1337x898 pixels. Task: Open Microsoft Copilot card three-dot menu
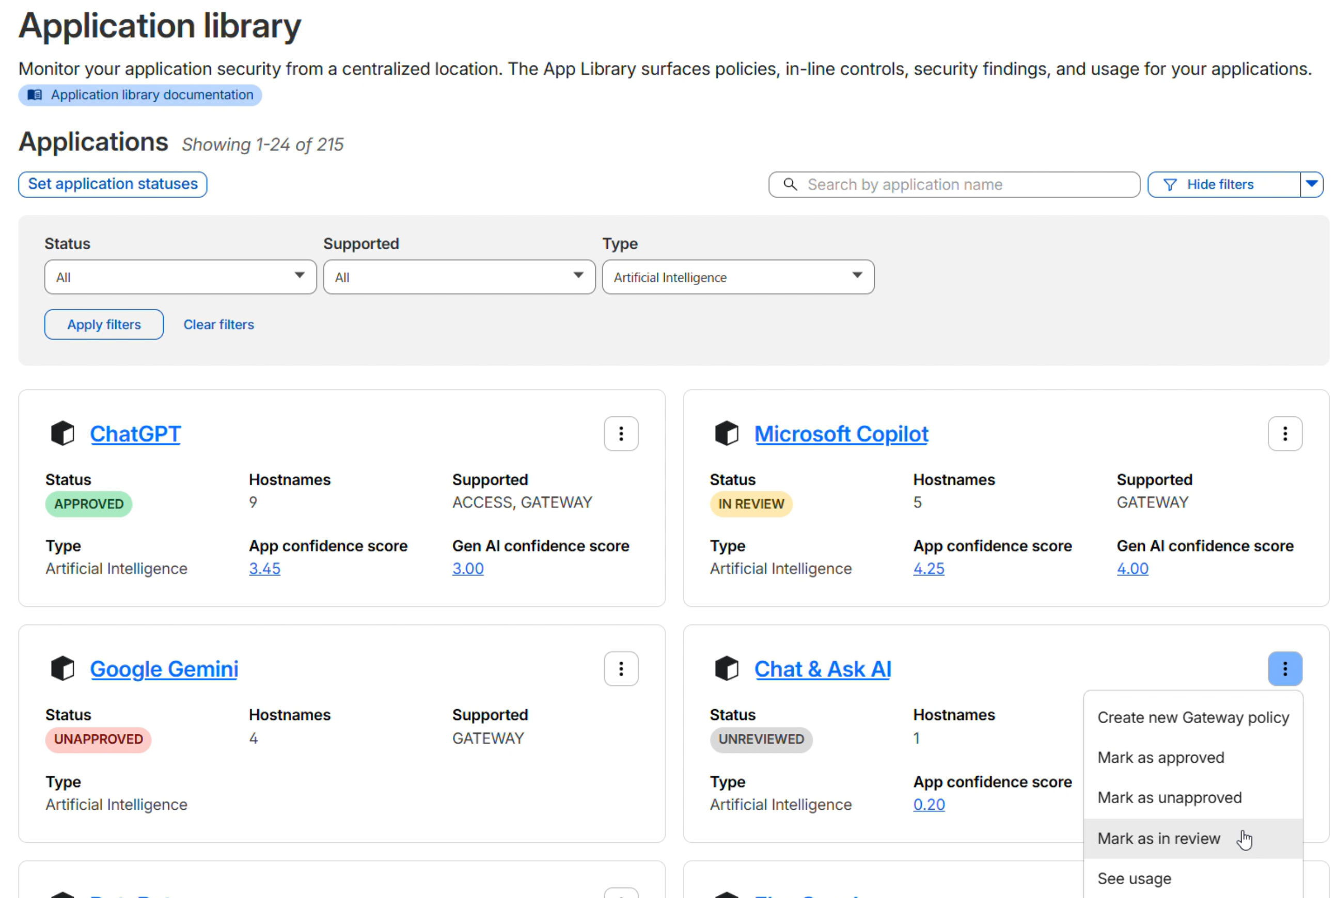pyautogui.click(x=1284, y=434)
